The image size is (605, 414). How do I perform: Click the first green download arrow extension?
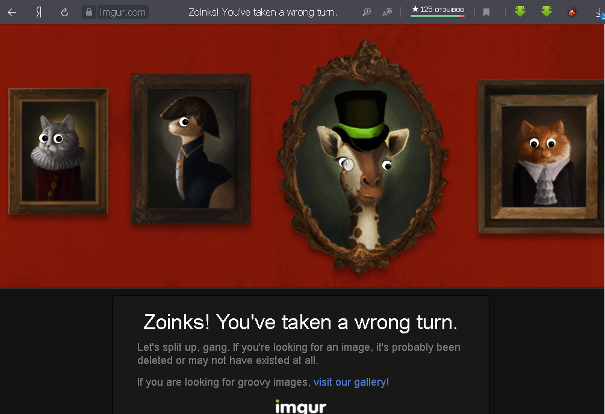point(520,11)
